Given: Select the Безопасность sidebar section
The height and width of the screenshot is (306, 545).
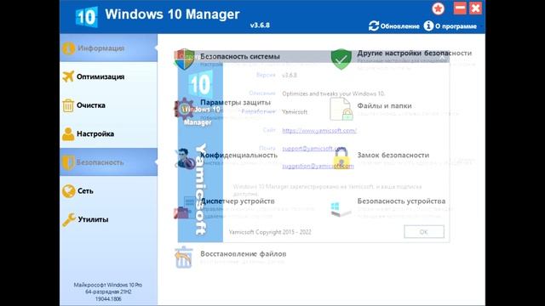Looking at the screenshot, I should 108,162.
